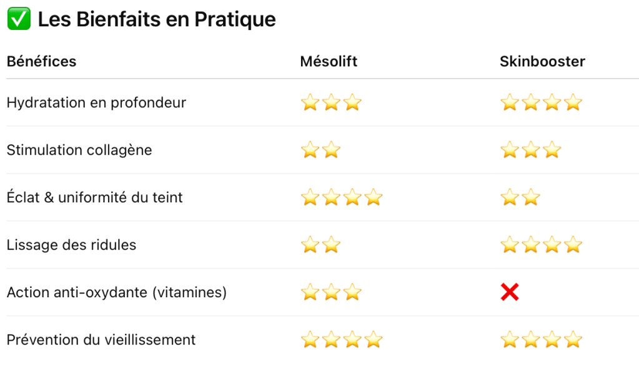This screenshot has height=369, width=639.
Task: Click the "Les Bienfaits en Pratique" heading text
Action: (157, 20)
